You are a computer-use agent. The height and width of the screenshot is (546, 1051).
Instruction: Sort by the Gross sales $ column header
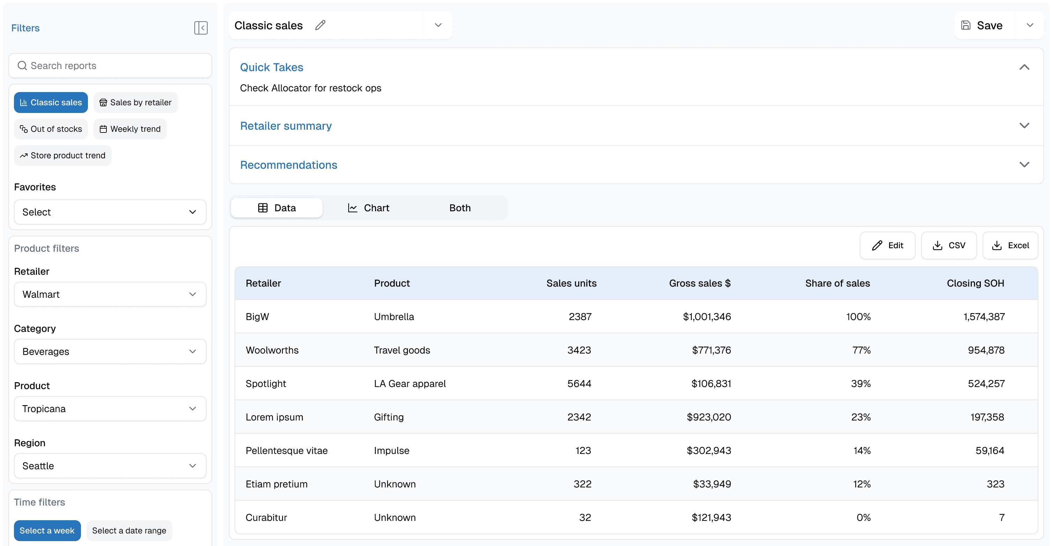pos(699,283)
